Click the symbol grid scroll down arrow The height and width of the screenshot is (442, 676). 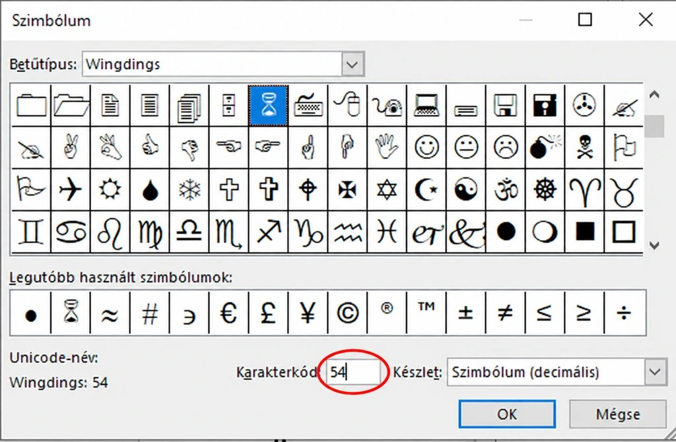coord(654,245)
